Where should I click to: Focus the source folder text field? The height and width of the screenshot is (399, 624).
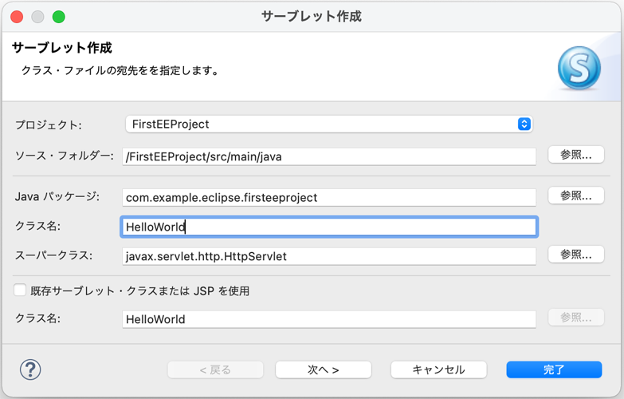pyautogui.click(x=329, y=156)
